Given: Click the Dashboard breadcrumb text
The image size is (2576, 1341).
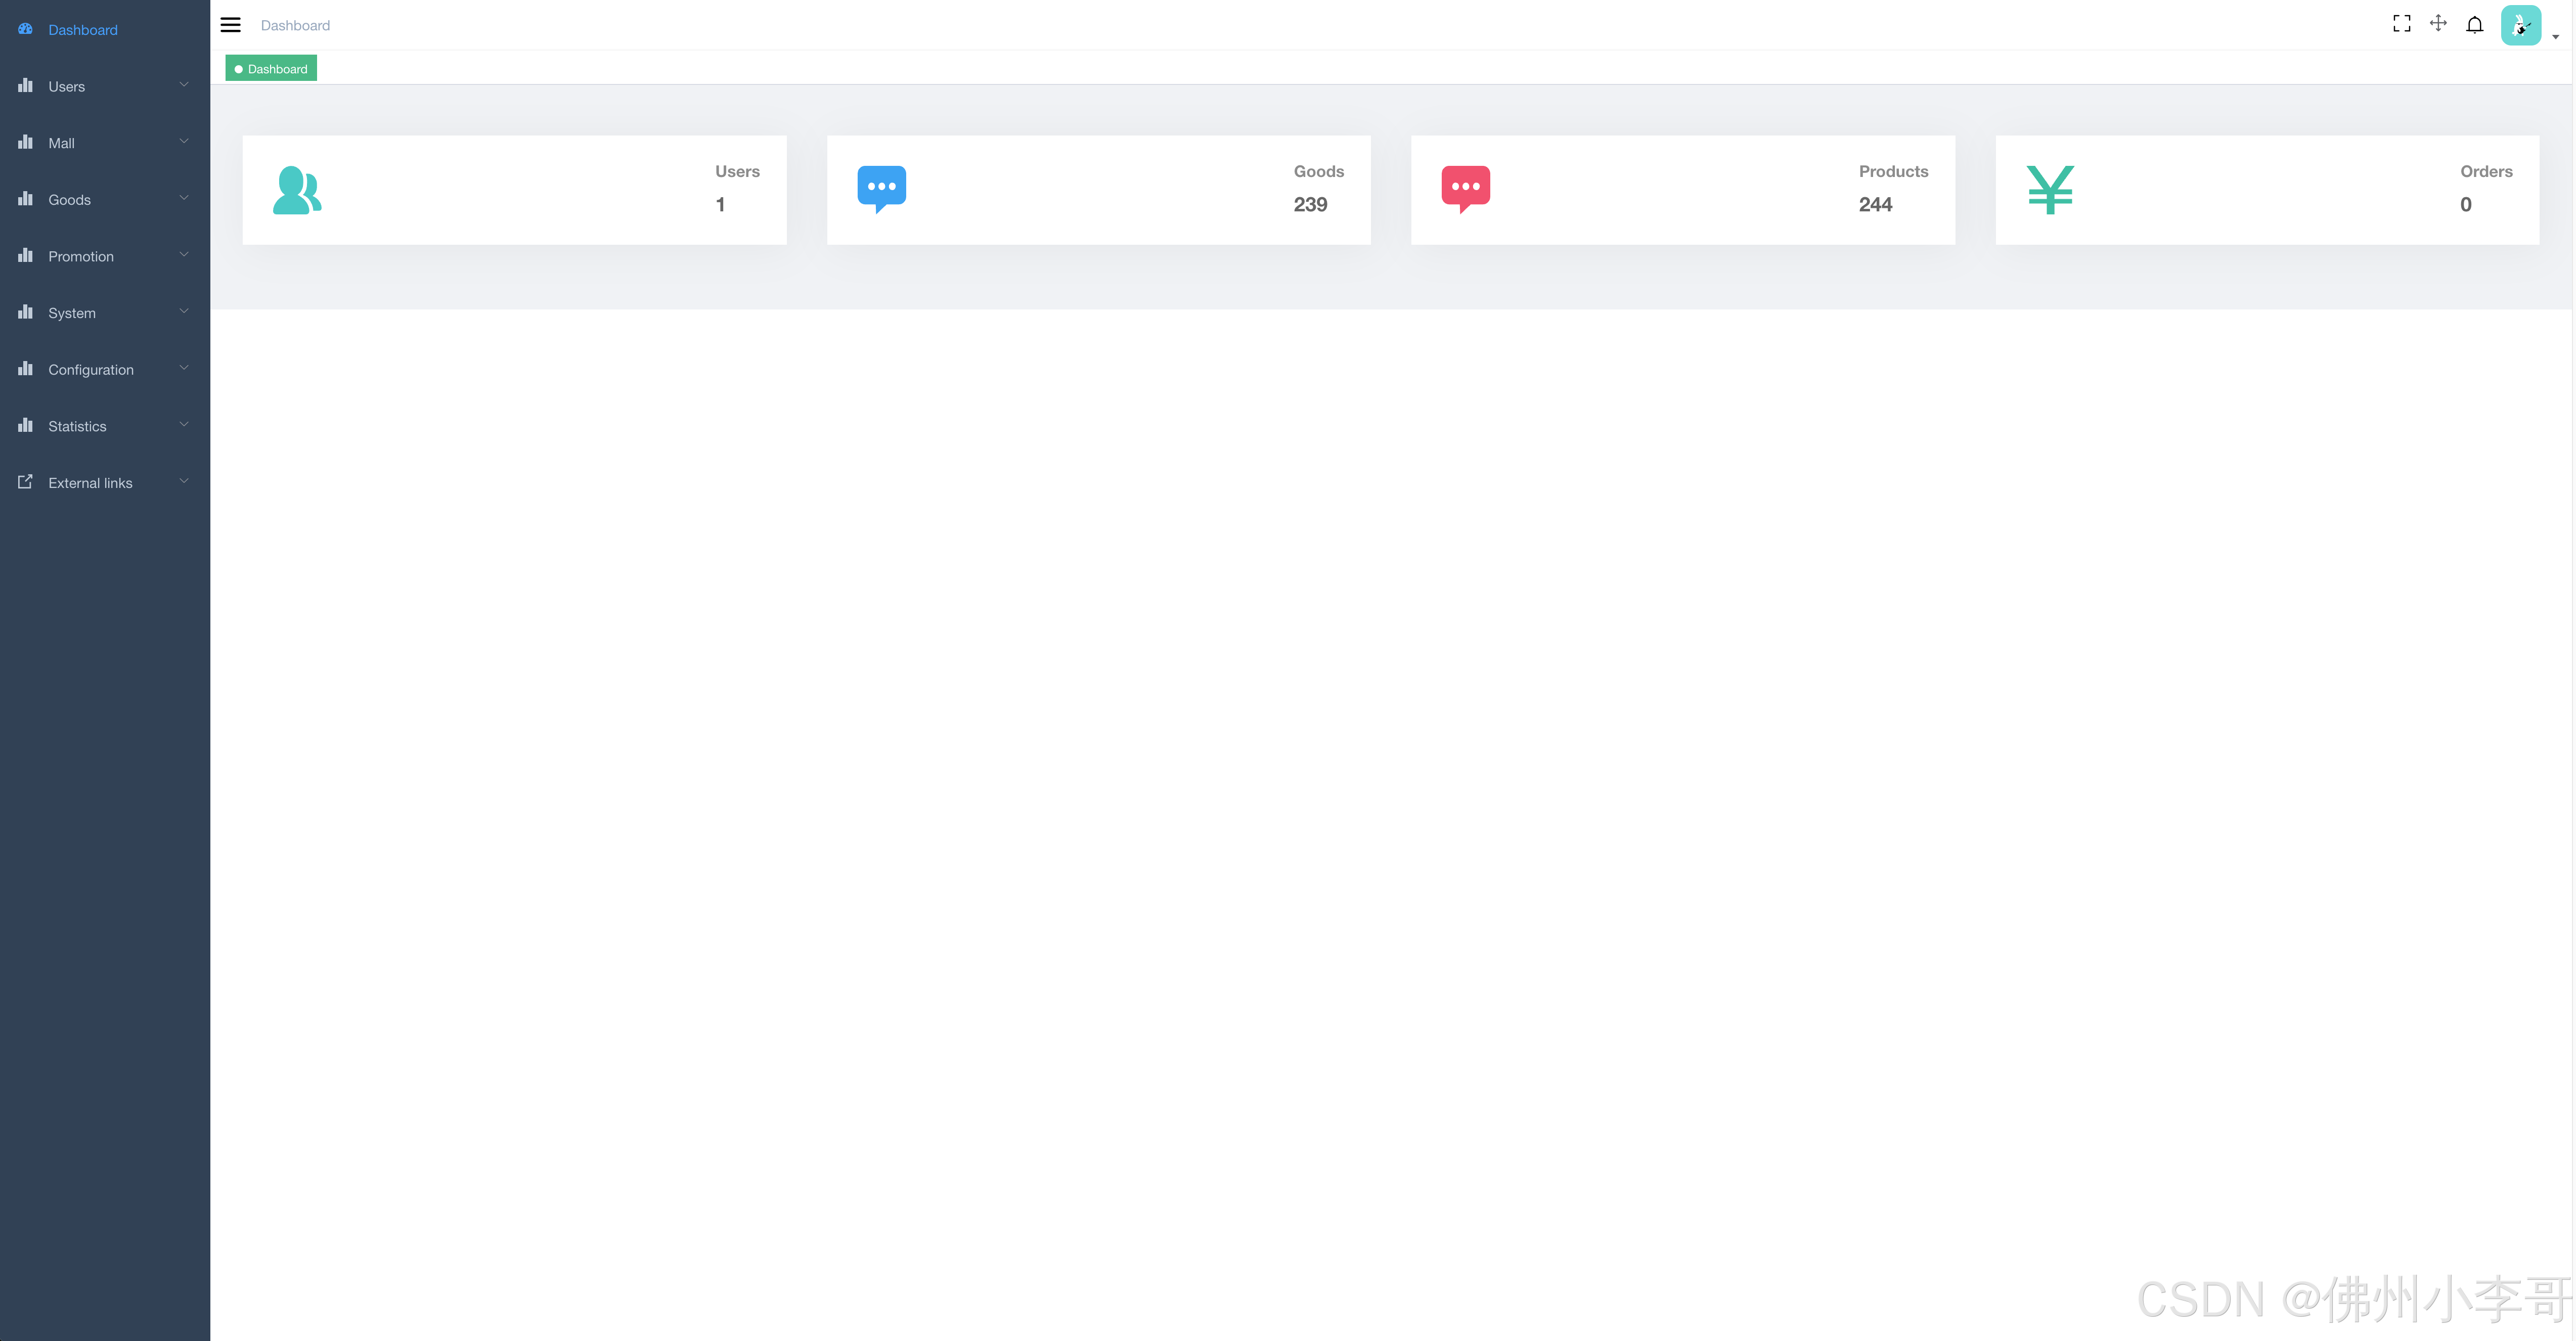Looking at the screenshot, I should [295, 26].
